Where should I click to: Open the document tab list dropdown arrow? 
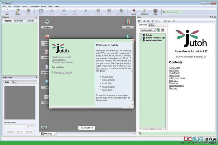tap(135, 134)
